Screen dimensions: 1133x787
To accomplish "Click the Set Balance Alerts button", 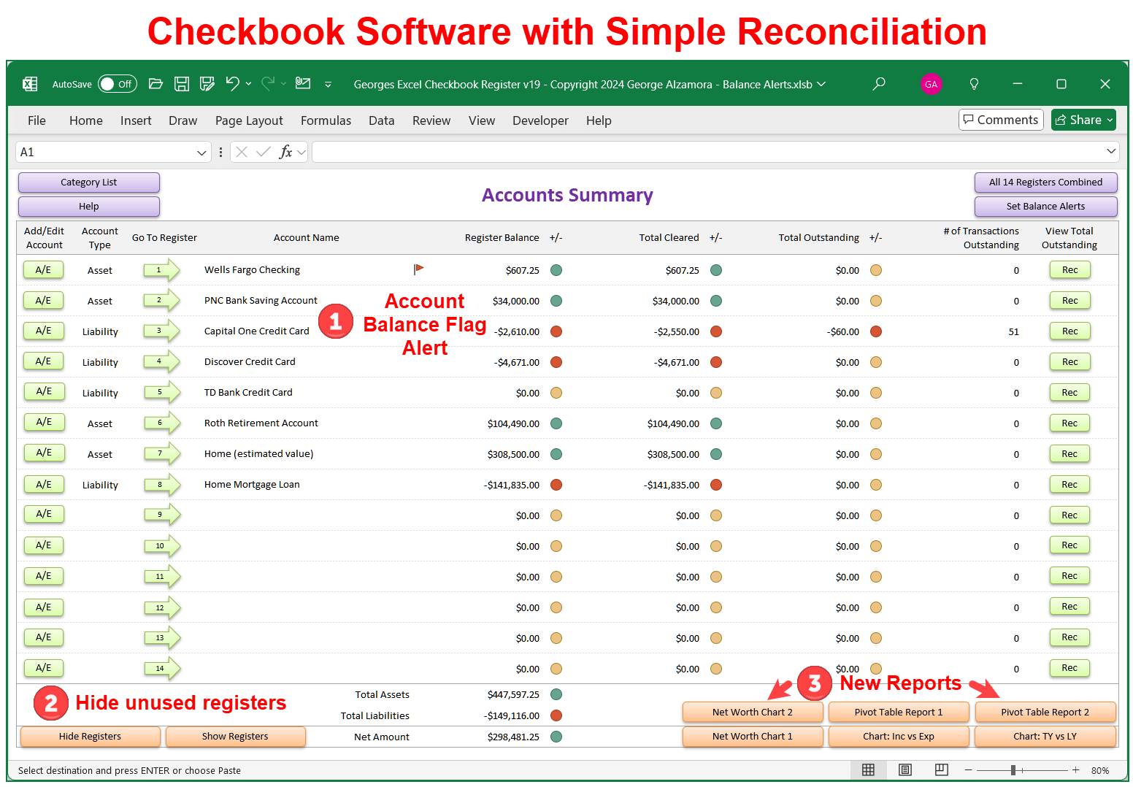I will 1045,207.
